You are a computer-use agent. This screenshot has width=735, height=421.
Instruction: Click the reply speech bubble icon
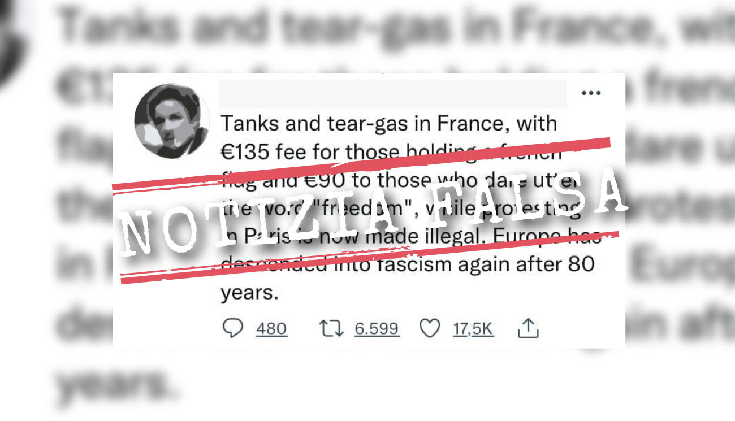point(232,328)
